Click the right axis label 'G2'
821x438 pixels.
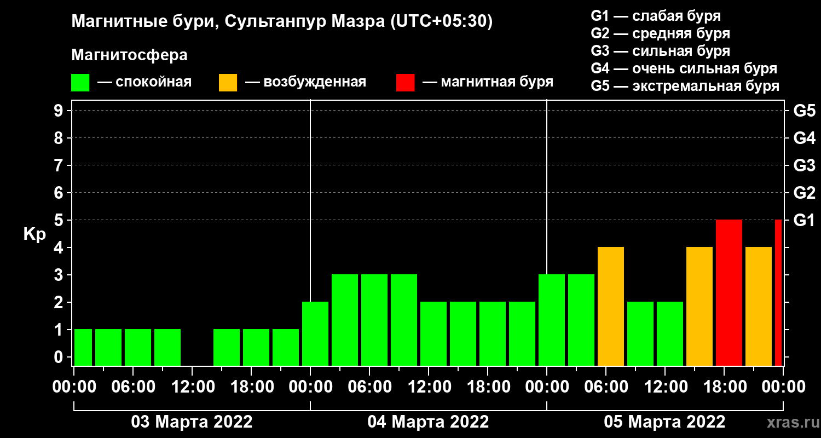tap(805, 193)
